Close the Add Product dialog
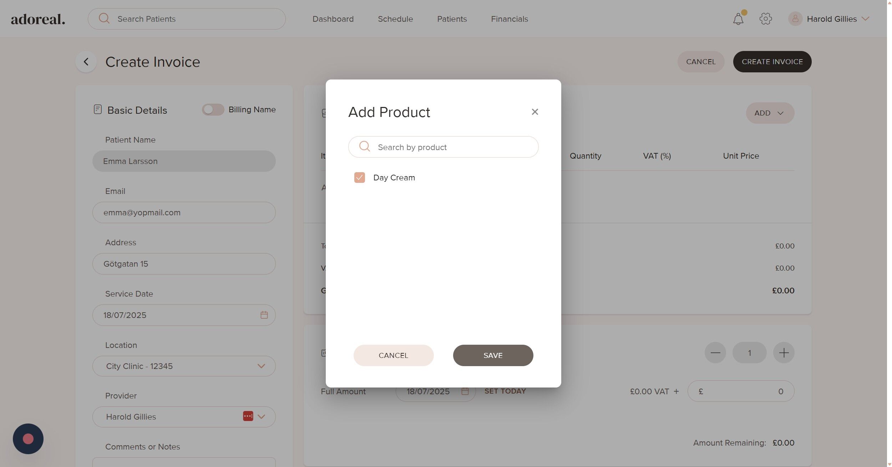 534,112
